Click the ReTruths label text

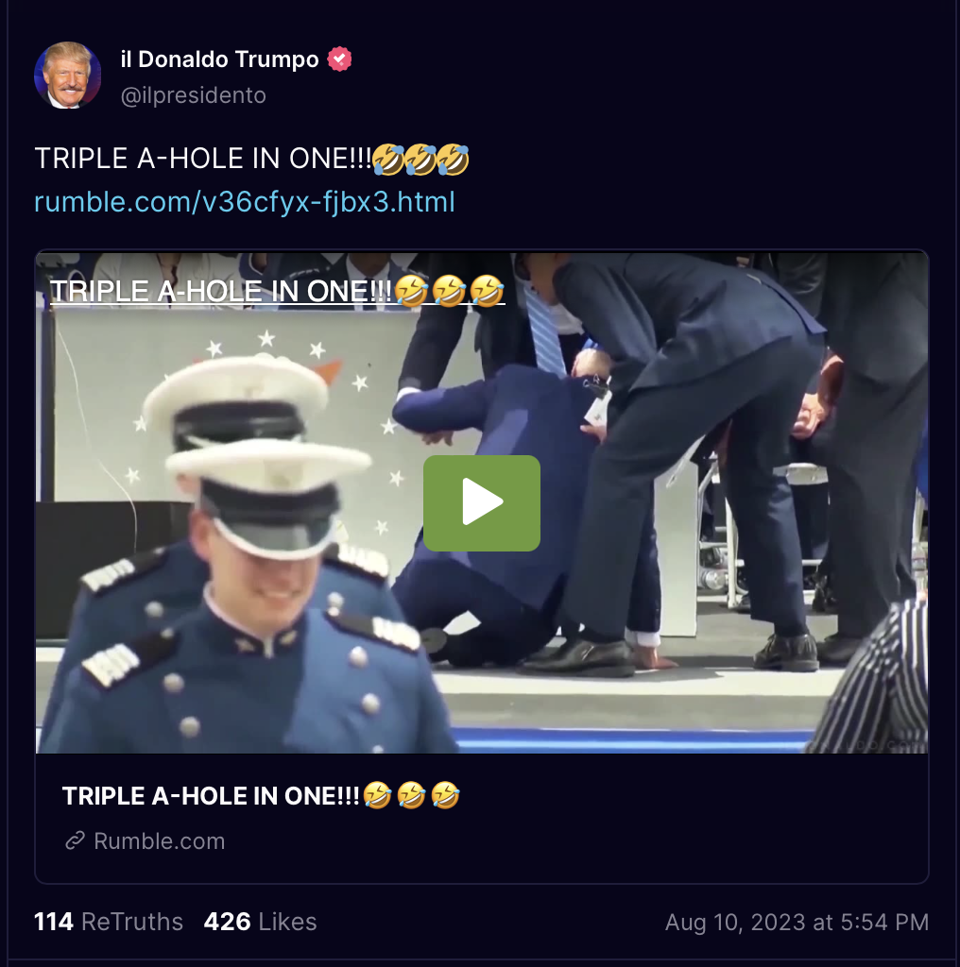132,922
